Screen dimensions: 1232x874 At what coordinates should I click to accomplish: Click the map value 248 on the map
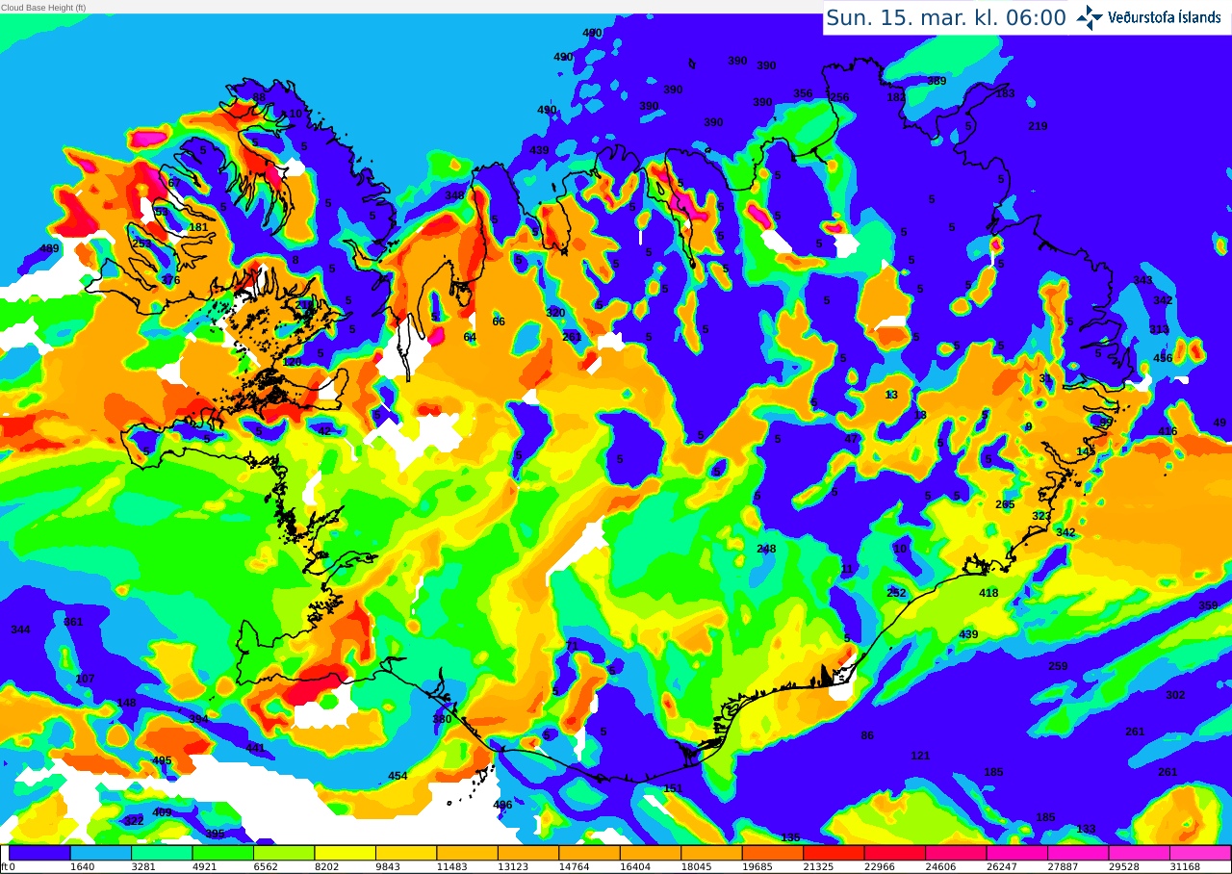[x=766, y=549]
